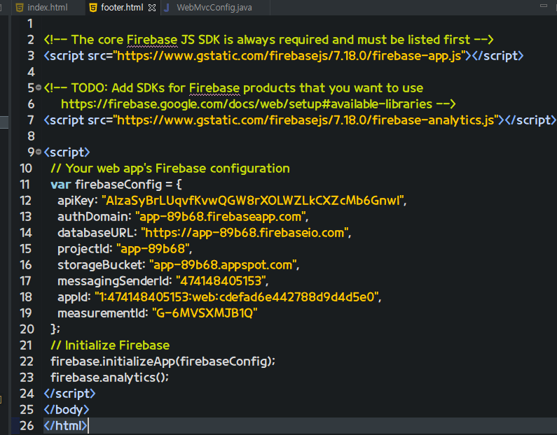
Task: Open the WebMvcConfig.java tab
Action: 214,8
